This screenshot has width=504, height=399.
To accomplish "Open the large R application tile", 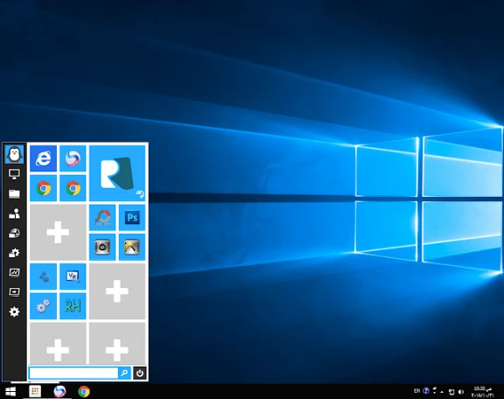I will (x=117, y=173).
